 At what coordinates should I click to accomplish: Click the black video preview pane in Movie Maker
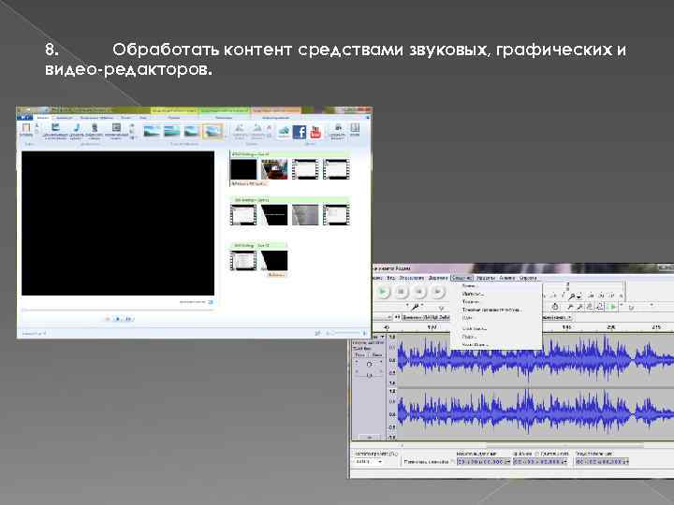coord(118,223)
